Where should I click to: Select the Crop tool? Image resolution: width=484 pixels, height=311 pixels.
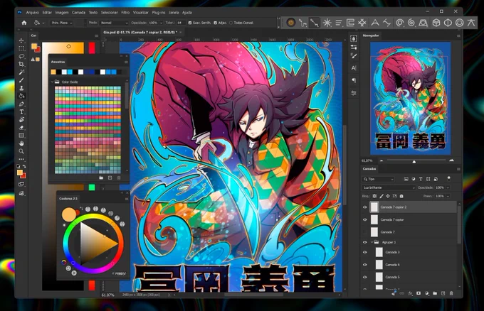21,65
